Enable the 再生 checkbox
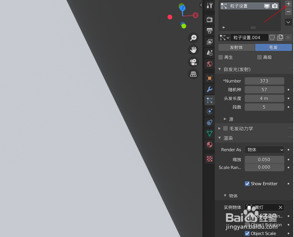The width and height of the screenshot is (294, 237). (221, 57)
